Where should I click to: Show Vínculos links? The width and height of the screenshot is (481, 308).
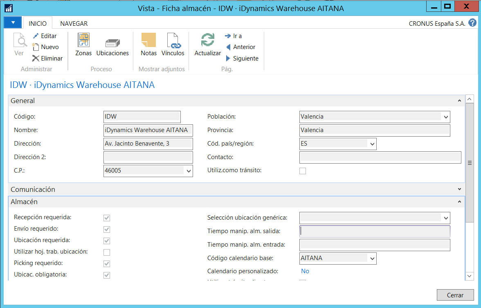[x=173, y=44]
